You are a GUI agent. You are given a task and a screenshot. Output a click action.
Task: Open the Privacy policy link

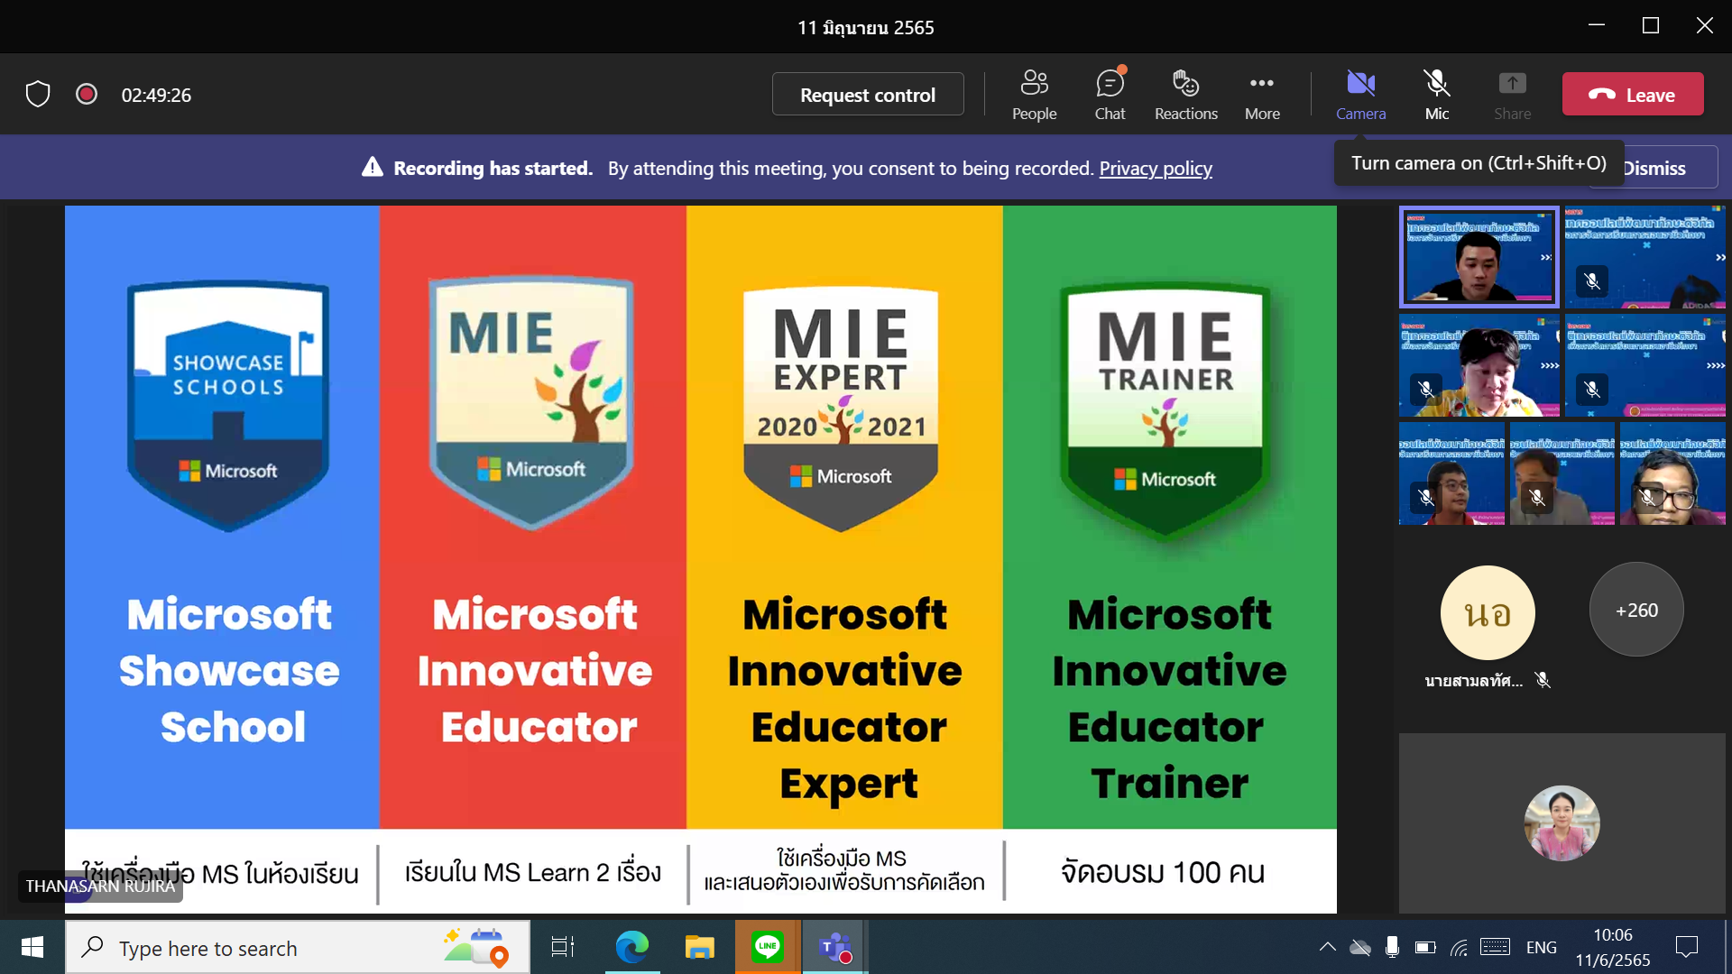click(x=1156, y=169)
